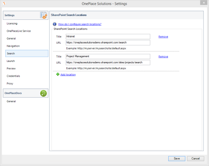This screenshot has width=209, height=166.
Task: Click the Save button
Action: point(177,158)
